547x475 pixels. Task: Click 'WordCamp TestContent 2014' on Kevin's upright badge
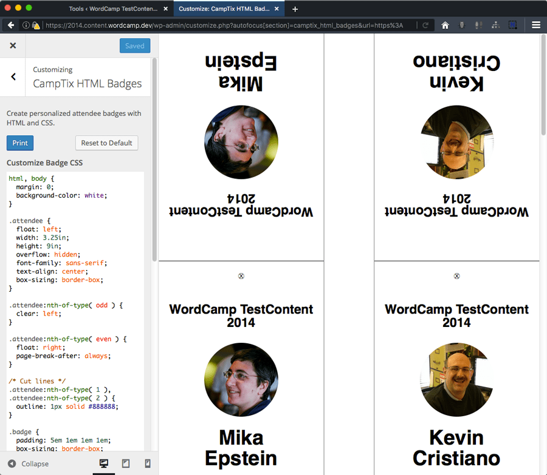click(x=456, y=316)
